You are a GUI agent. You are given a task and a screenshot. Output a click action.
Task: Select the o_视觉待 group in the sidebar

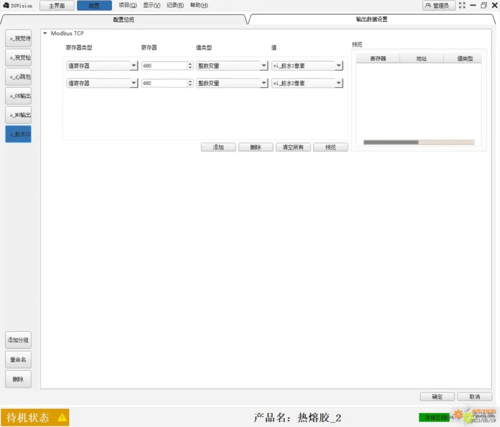click(x=18, y=38)
